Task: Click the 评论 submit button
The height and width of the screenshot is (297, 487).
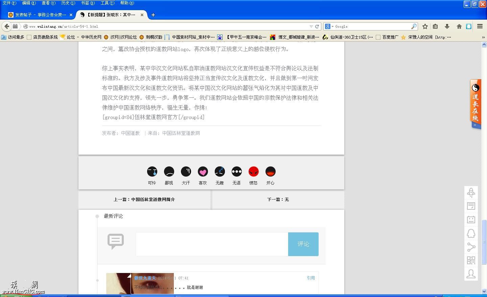Action: [303, 244]
